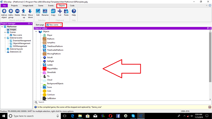Select the Fly object icon
212x119 pixels.
[45, 76]
